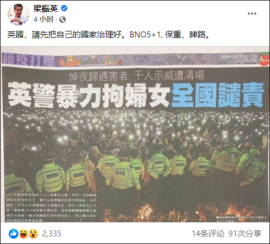270x244 pixels.
Task: View the 91次分享 shares list
Action: pyautogui.click(x=245, y=234)
